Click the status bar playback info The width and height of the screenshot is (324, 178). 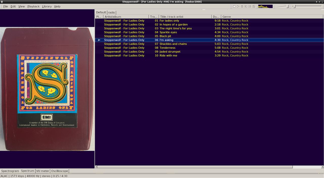tap(34, 176)
